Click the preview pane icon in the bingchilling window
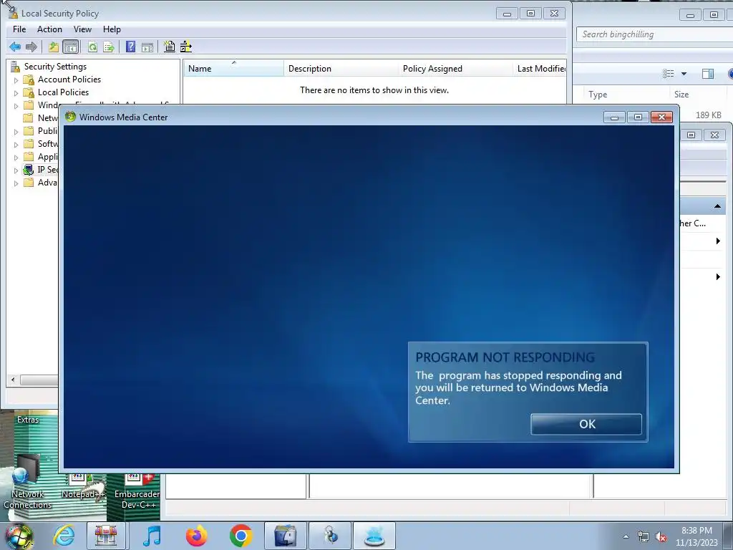The image size is (733, 550). click(x=708, y=74)
